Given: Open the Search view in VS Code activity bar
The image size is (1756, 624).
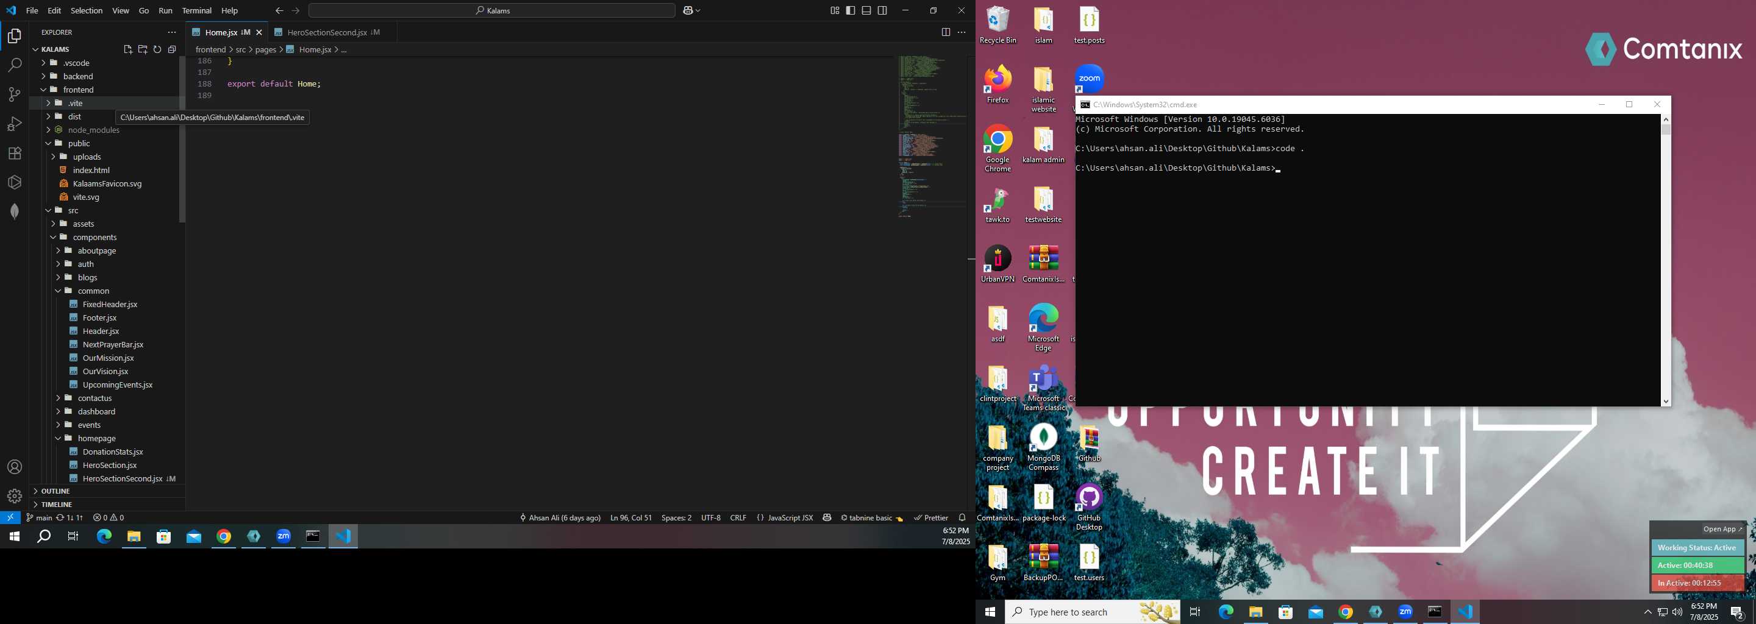Looking at the screenshot, I should (14, 65).
